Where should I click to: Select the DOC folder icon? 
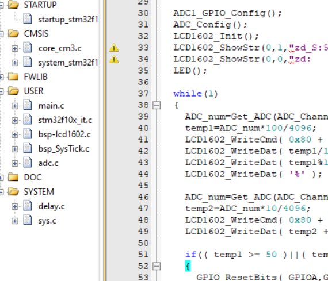pyautogui.click(x=13, y=177)
